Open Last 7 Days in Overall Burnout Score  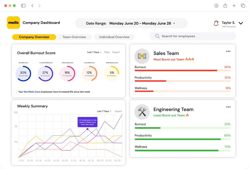(x=94, y=52)
